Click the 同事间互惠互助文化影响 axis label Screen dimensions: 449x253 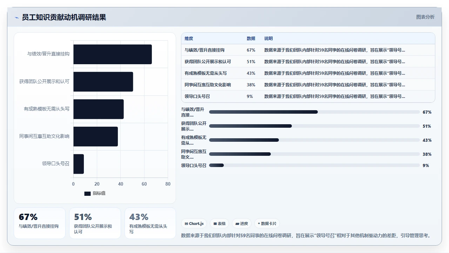pyautogui.click(x=44, y=137)
